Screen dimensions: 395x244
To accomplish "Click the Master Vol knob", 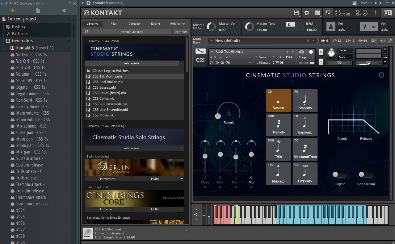I will point(211,27).
